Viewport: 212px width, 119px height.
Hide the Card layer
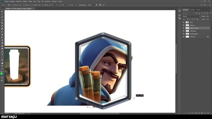(184, 22)
